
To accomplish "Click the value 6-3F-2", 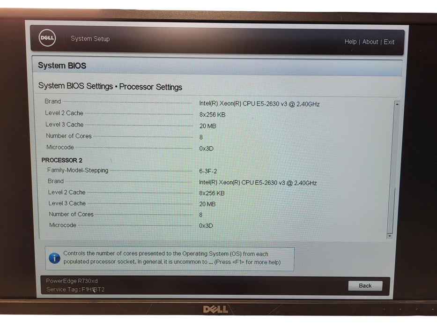I will click(x=208, y=171).
